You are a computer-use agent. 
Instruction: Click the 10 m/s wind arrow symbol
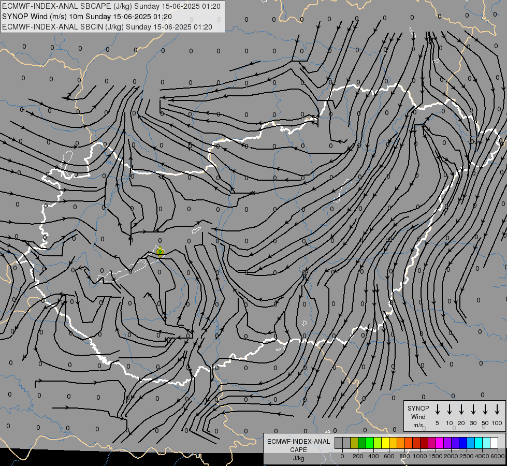coord(450,410)
